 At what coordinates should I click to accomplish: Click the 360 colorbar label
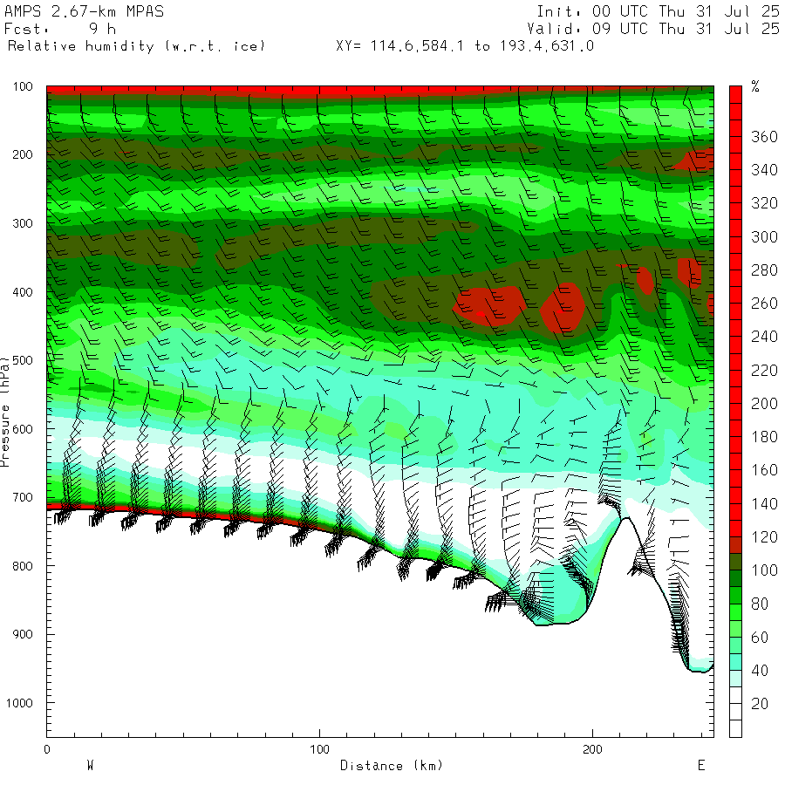764,137
